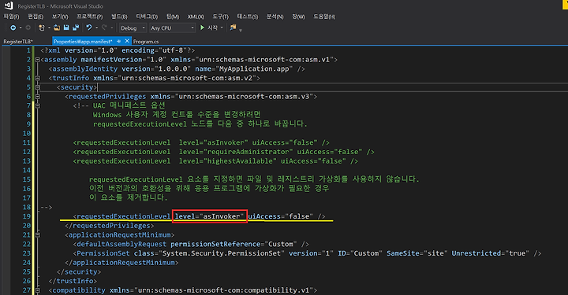Start debugging with the green play icon
Screen dimensions: 568x295
point(202,28)
